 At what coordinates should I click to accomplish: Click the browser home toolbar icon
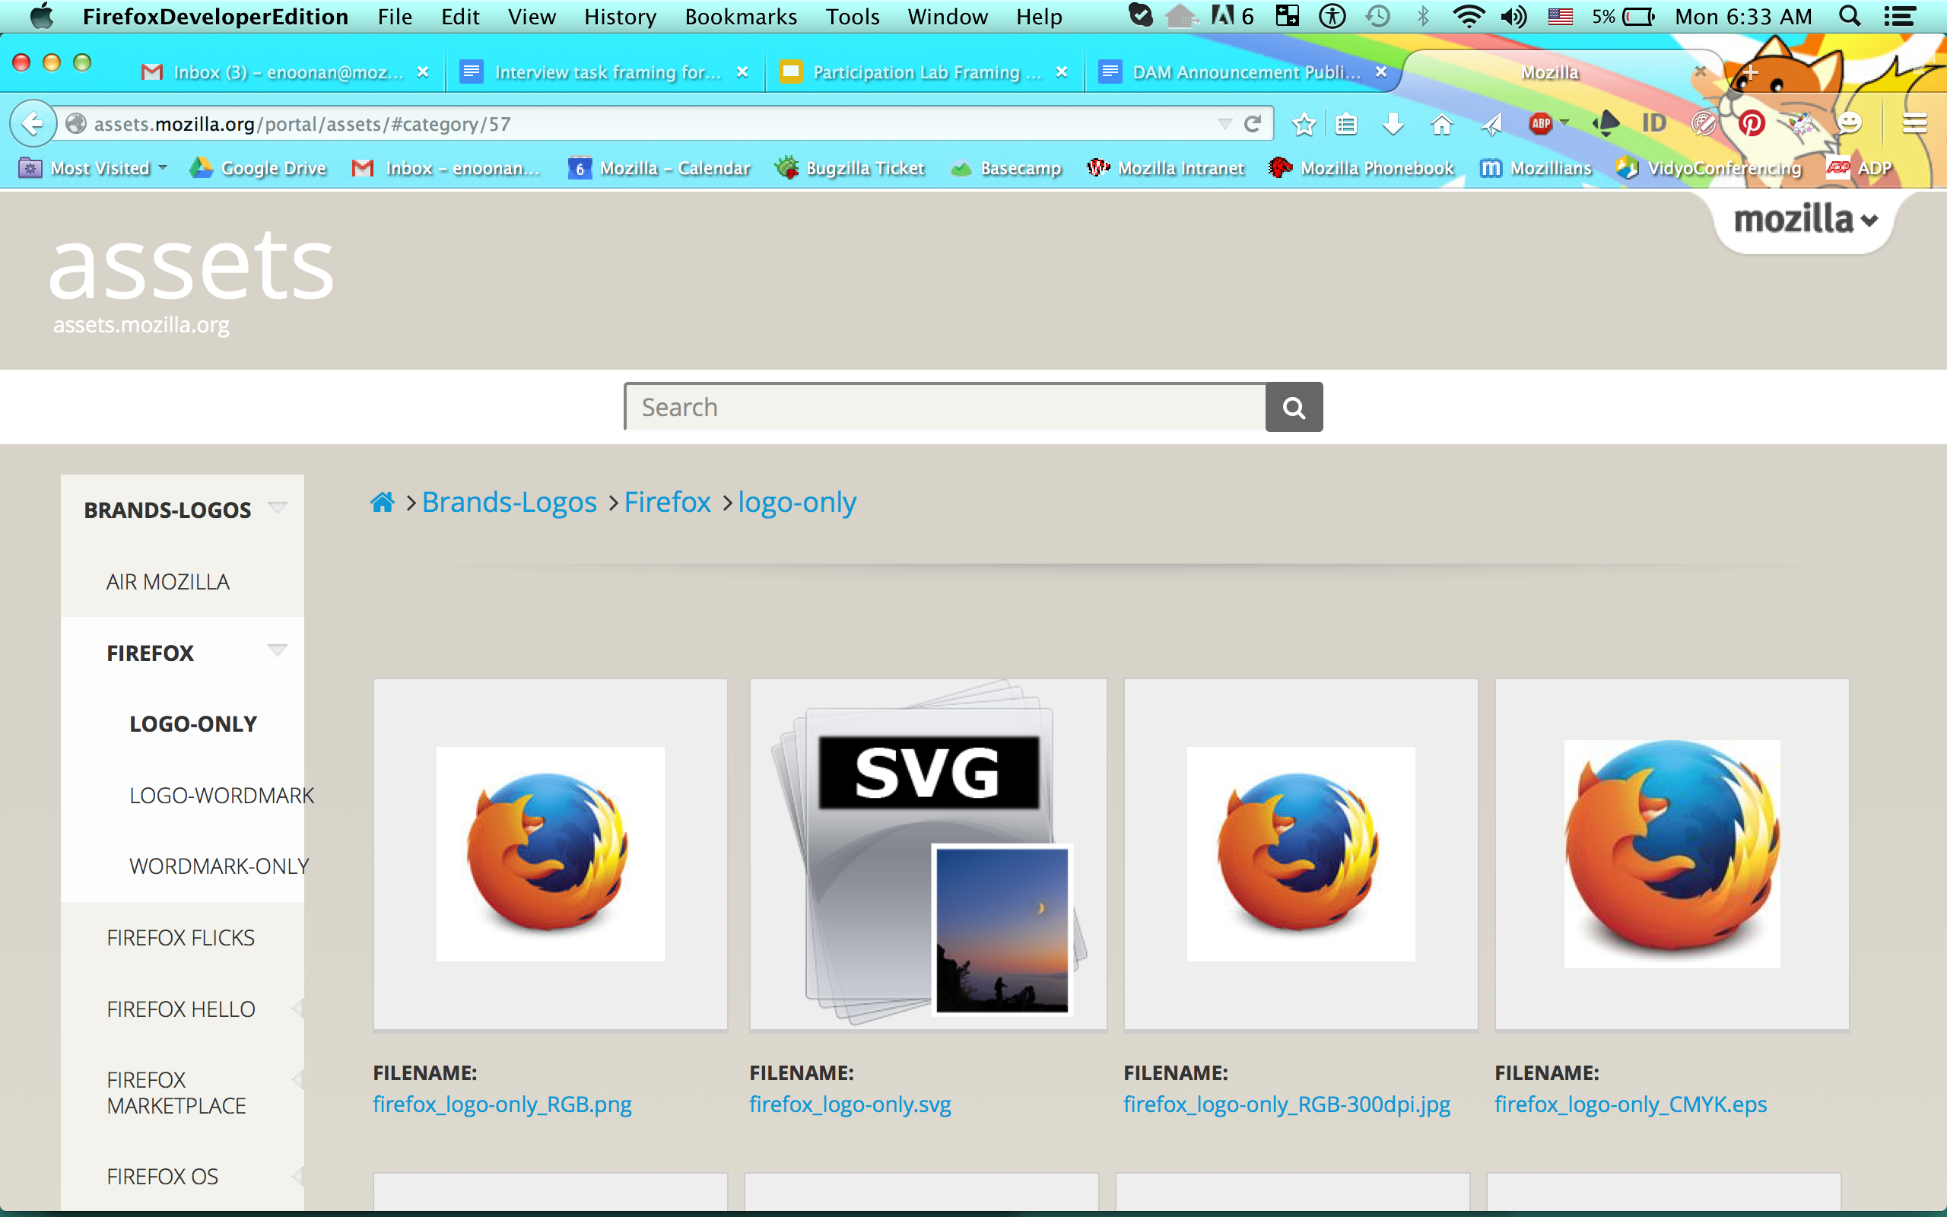[1441, 124]
